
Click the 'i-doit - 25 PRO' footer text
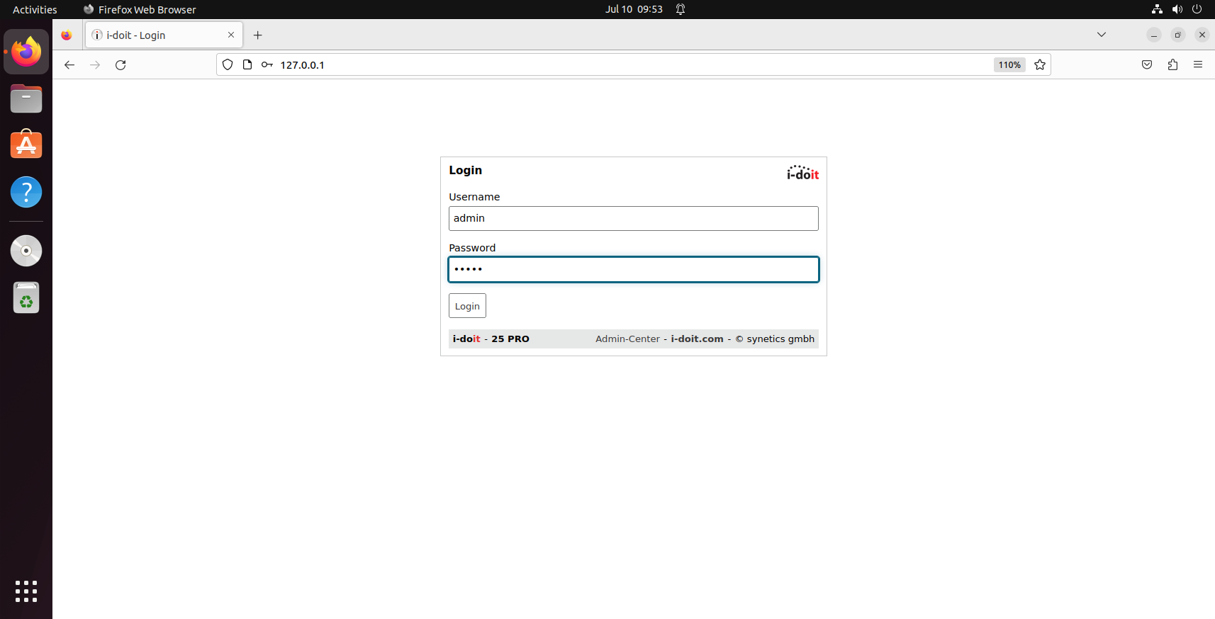point(491,339)
